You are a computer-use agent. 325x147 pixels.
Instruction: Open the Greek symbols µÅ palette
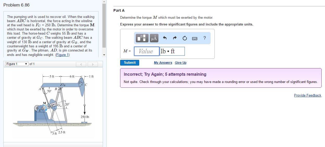(x=154, y=39)
